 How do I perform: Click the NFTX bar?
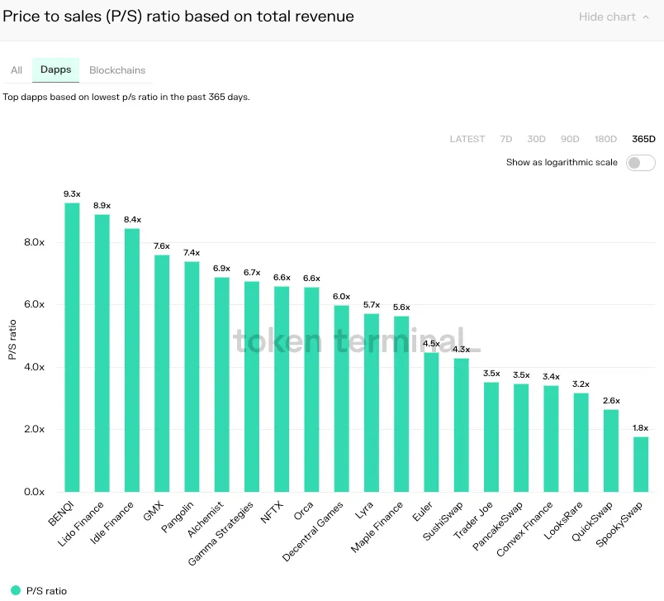(282, 389)
